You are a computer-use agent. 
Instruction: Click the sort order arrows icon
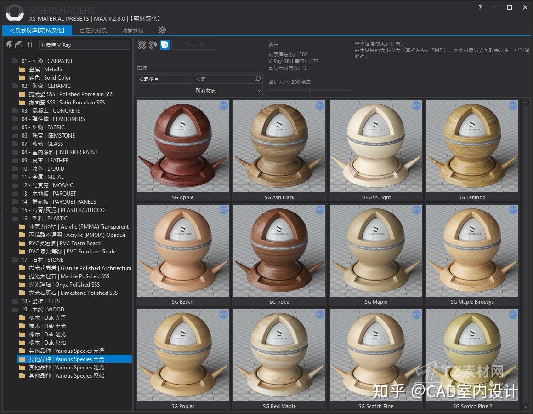click(29, 45)
